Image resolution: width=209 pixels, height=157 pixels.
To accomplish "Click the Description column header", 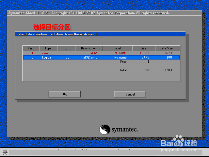I will click(89, 48).
